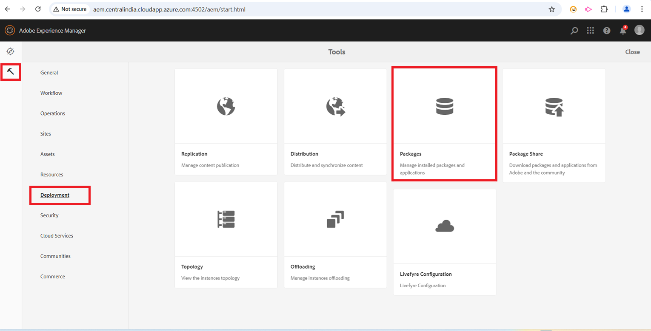Open the user profile avatar in the AEM header
Image resolution: width=651 pixels, height=331 pixels.
click(x=640, y=30)
